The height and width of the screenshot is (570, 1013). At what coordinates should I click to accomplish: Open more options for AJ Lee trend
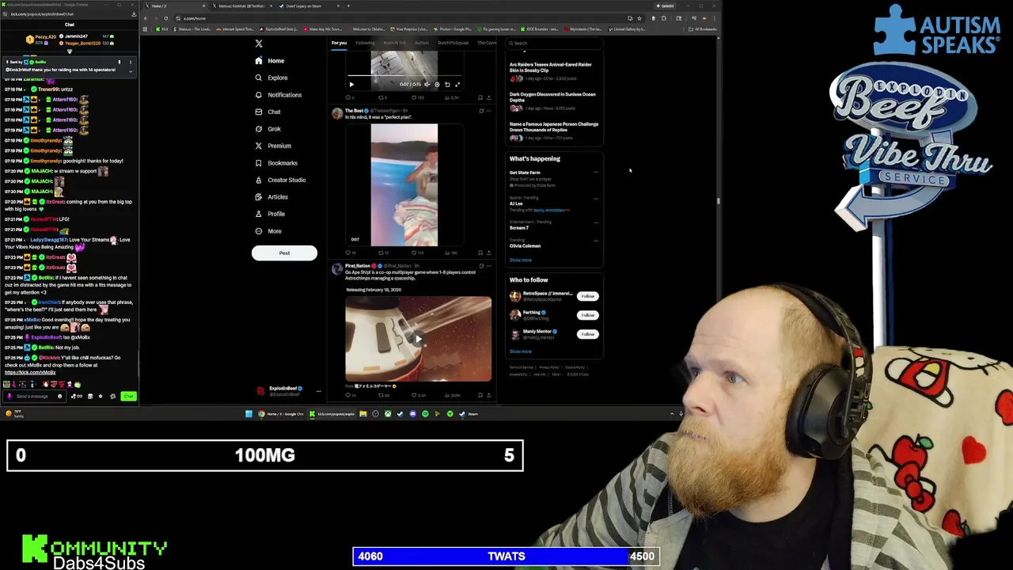(596, 199)
